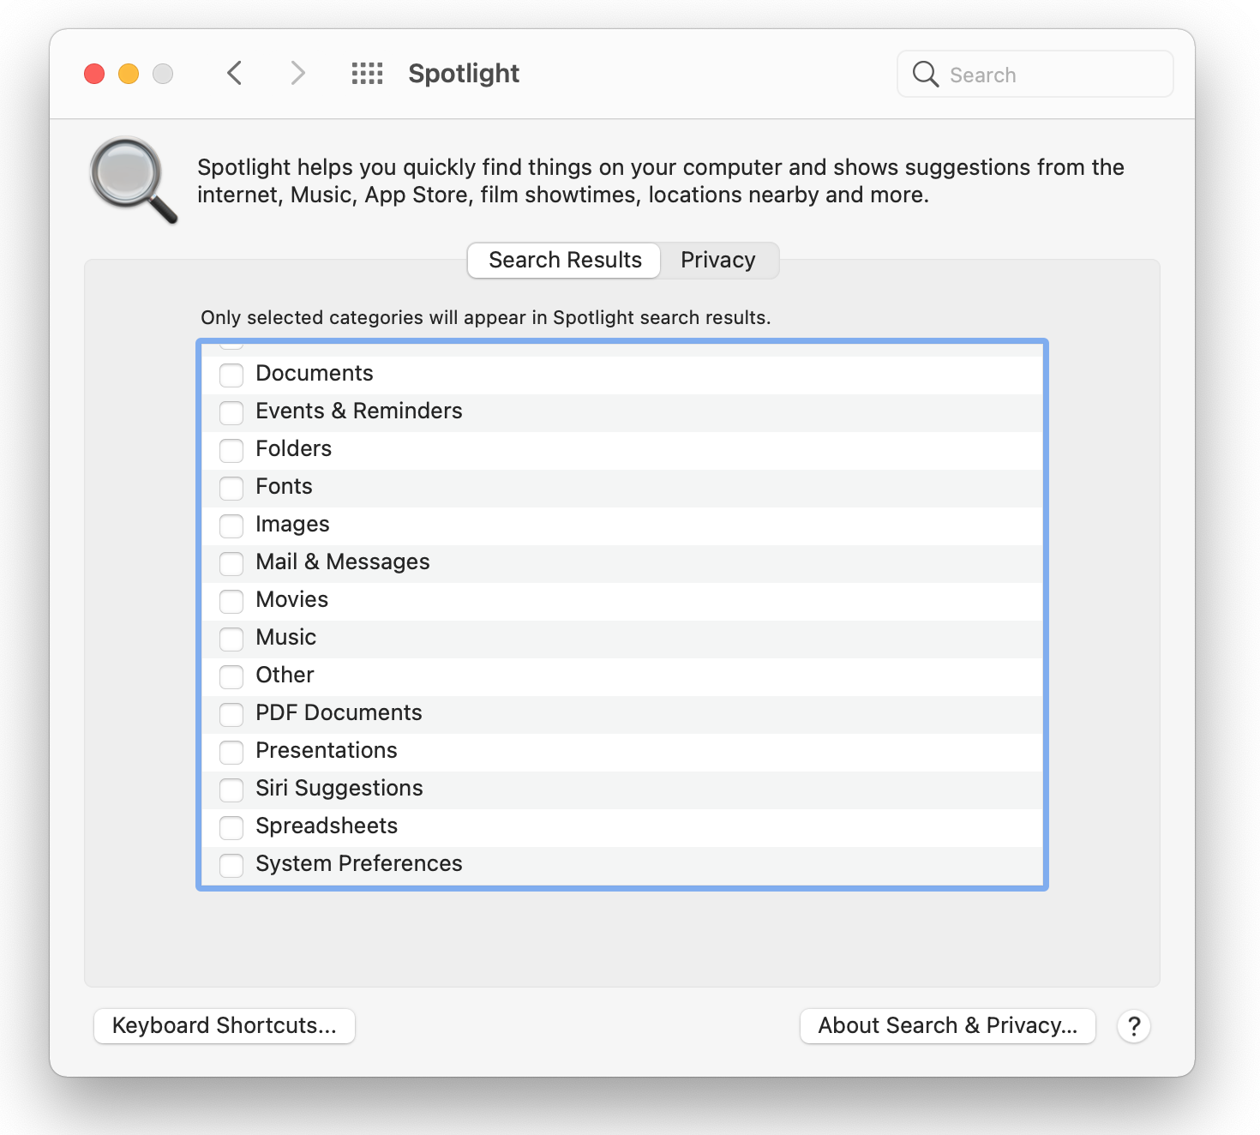
Task: Enable Spreadsheets checkbox
Action: (x=231, y=827)
